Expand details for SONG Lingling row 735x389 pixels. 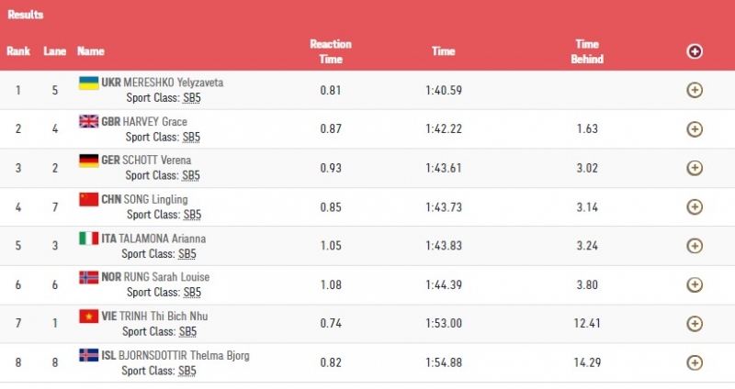click(x=695, y=206)
